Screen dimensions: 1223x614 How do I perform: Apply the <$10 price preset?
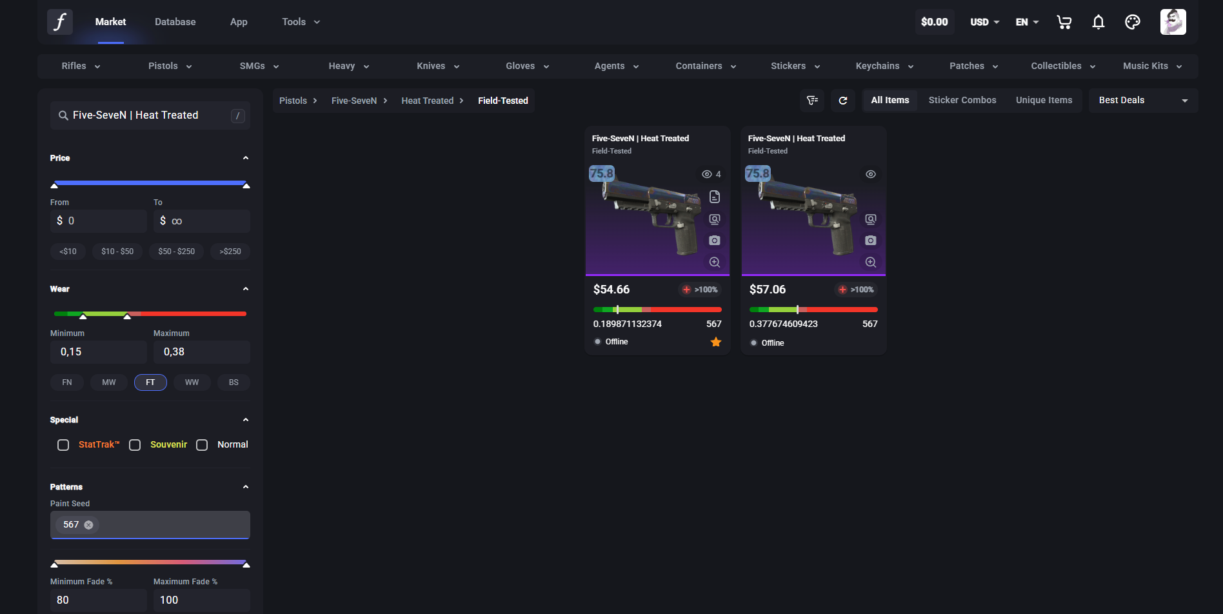click(x=68, y=252)
